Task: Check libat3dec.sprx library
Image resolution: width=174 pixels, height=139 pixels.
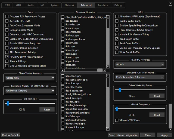Action: [x=63, y=116]
